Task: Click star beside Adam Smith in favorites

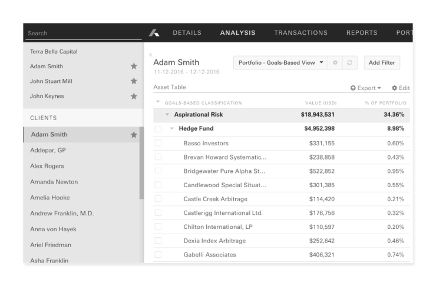Action: point(134,66)
